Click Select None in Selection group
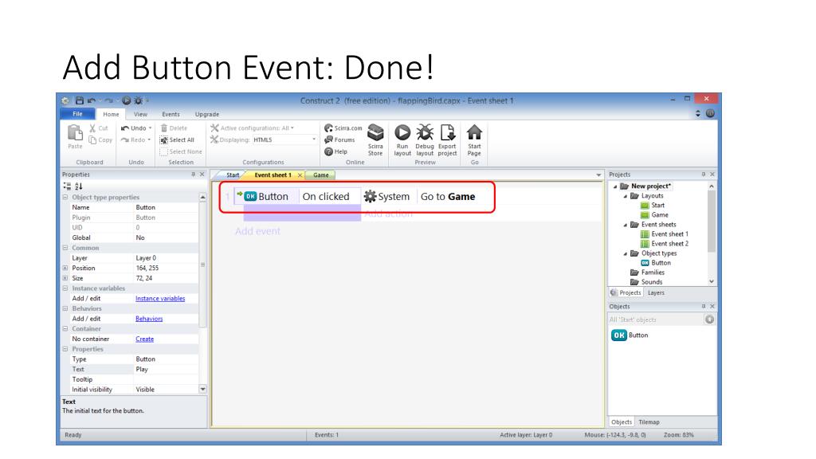The width and height of the screenshot is (816, 459). pos(181,151)
